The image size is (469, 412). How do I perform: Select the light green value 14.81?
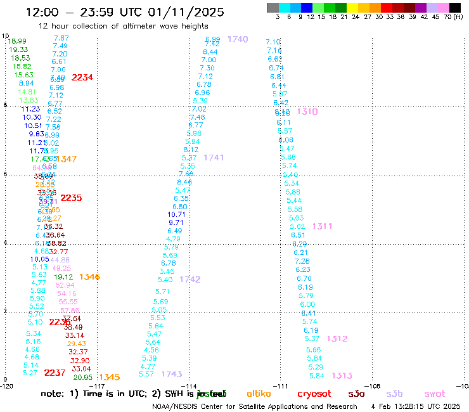click(27, 92)
